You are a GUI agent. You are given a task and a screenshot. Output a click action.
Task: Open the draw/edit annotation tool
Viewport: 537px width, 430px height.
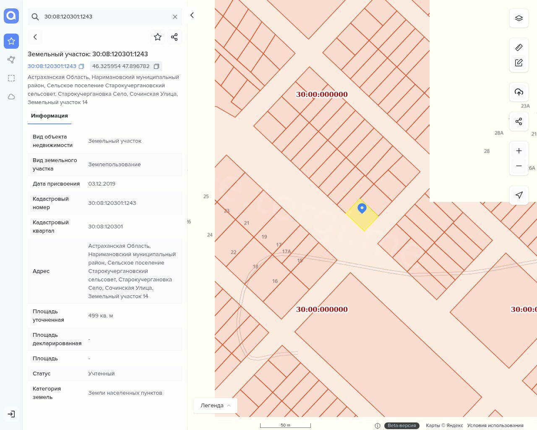click(519, 63)
